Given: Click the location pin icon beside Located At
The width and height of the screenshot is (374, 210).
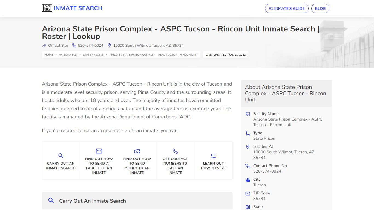Looking at the screenshot, I should pyautogui.click(x=248, y=147).
